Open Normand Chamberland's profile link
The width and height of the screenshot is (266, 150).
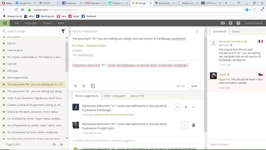[233, 42]
